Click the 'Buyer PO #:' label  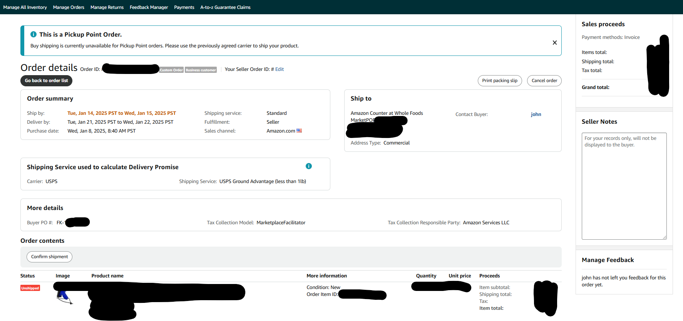[40, 223]
